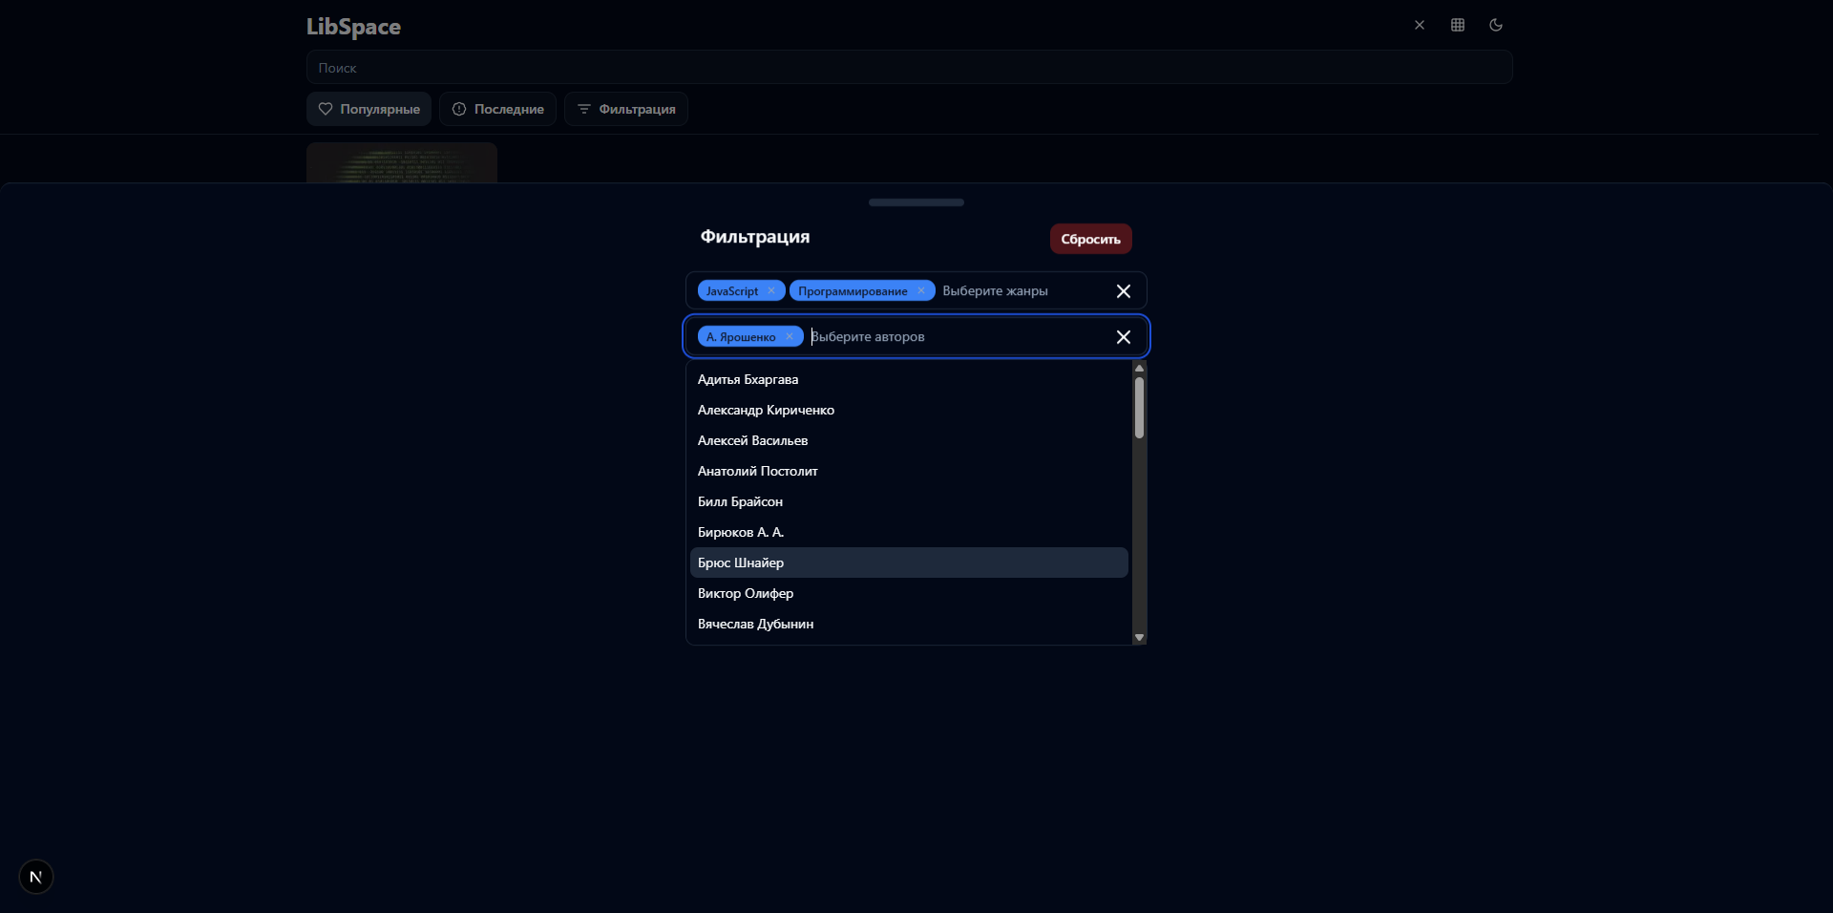1833x913 pixels.
Task: Remove the А. Ярошенко author tag
Action: [790, 337]
